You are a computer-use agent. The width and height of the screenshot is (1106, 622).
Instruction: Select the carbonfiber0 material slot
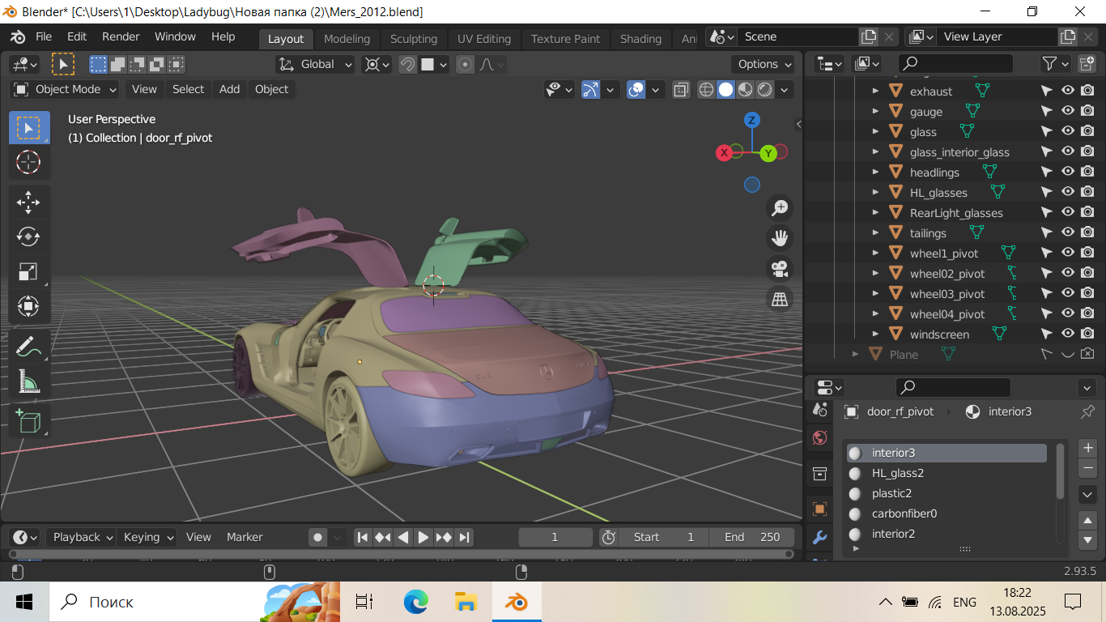point(904,513)
